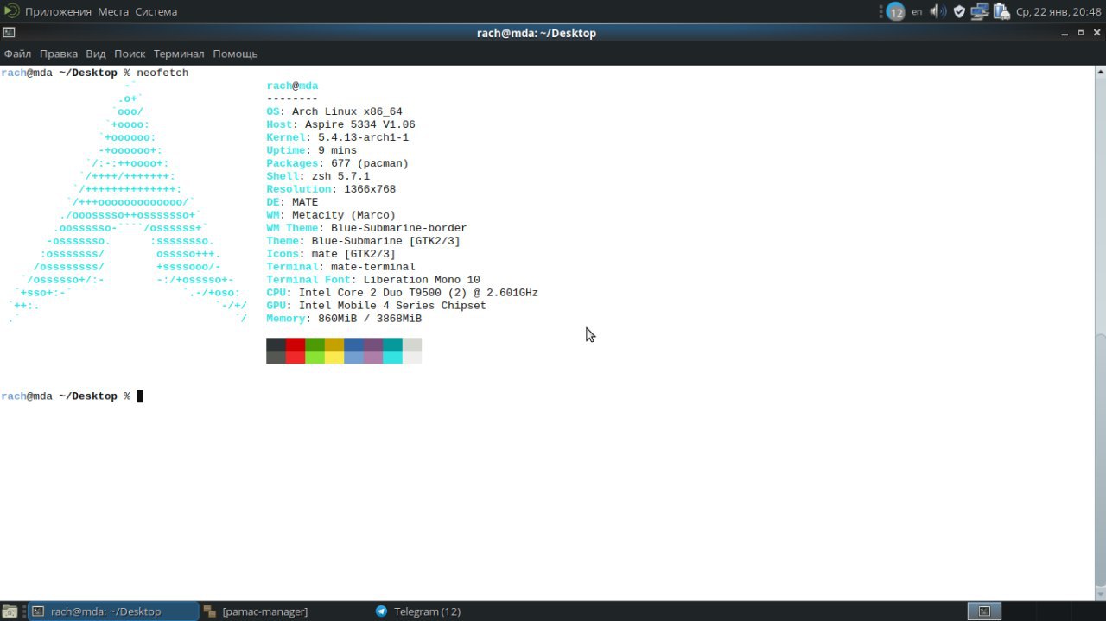1106x621 pixels.
Task: Click the 'Icons: mate [GTK2/3]' line
Action: click(x=331, y=254)
